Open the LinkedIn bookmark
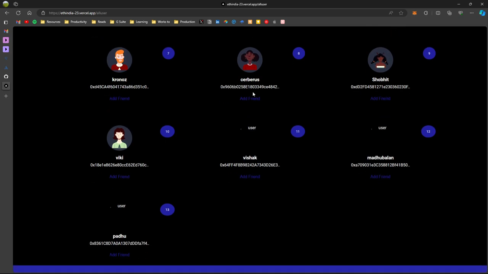Screen dimensions: 488x274 coord(218,22)
